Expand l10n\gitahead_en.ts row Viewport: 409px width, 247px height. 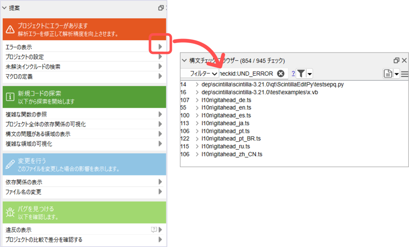(x=197, y=108)
